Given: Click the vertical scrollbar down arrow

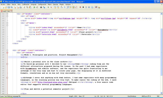Looking at the screenshot, I should click(161, 93).
